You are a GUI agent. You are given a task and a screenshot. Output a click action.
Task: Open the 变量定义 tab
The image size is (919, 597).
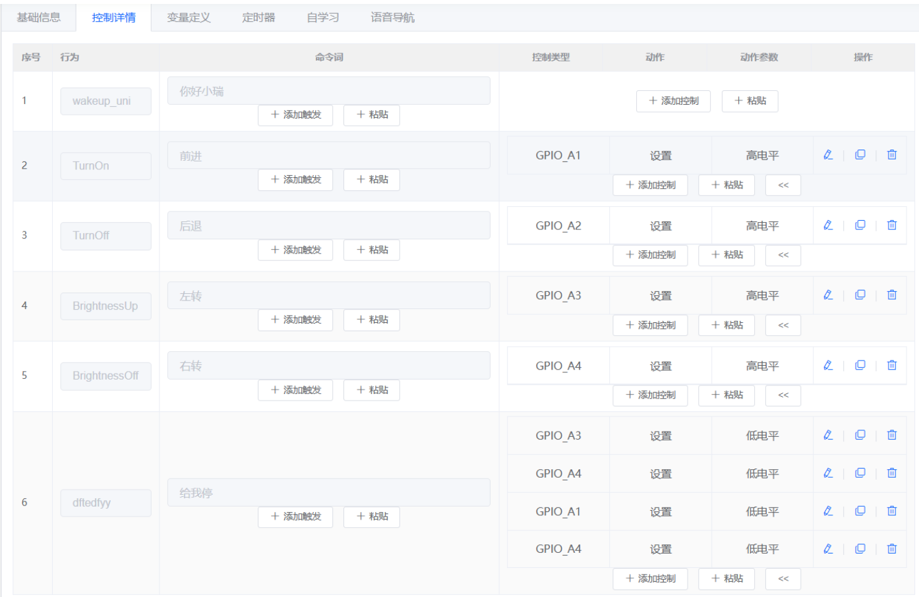(189, 18)
